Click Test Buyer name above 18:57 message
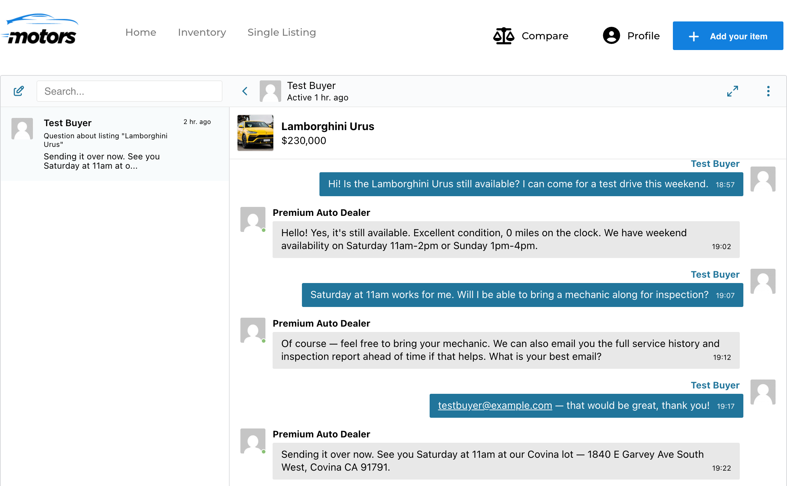 [x=715, y=164]
